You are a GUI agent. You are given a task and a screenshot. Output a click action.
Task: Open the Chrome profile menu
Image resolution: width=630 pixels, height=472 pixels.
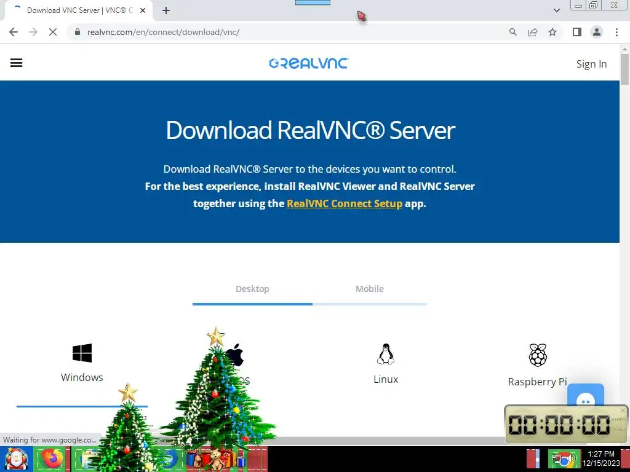(597, 32)
